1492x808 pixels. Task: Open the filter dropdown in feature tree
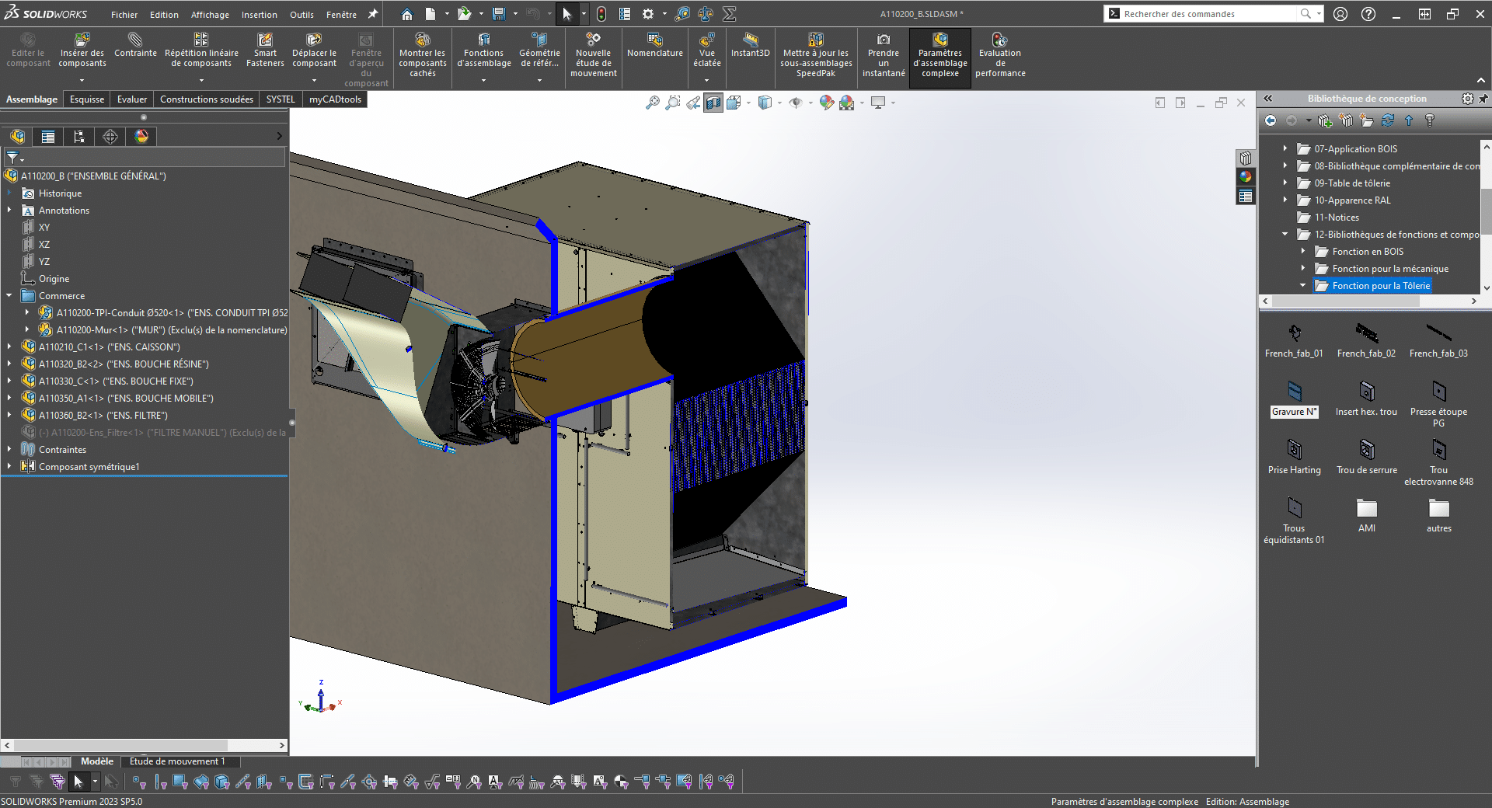[22, 160]
